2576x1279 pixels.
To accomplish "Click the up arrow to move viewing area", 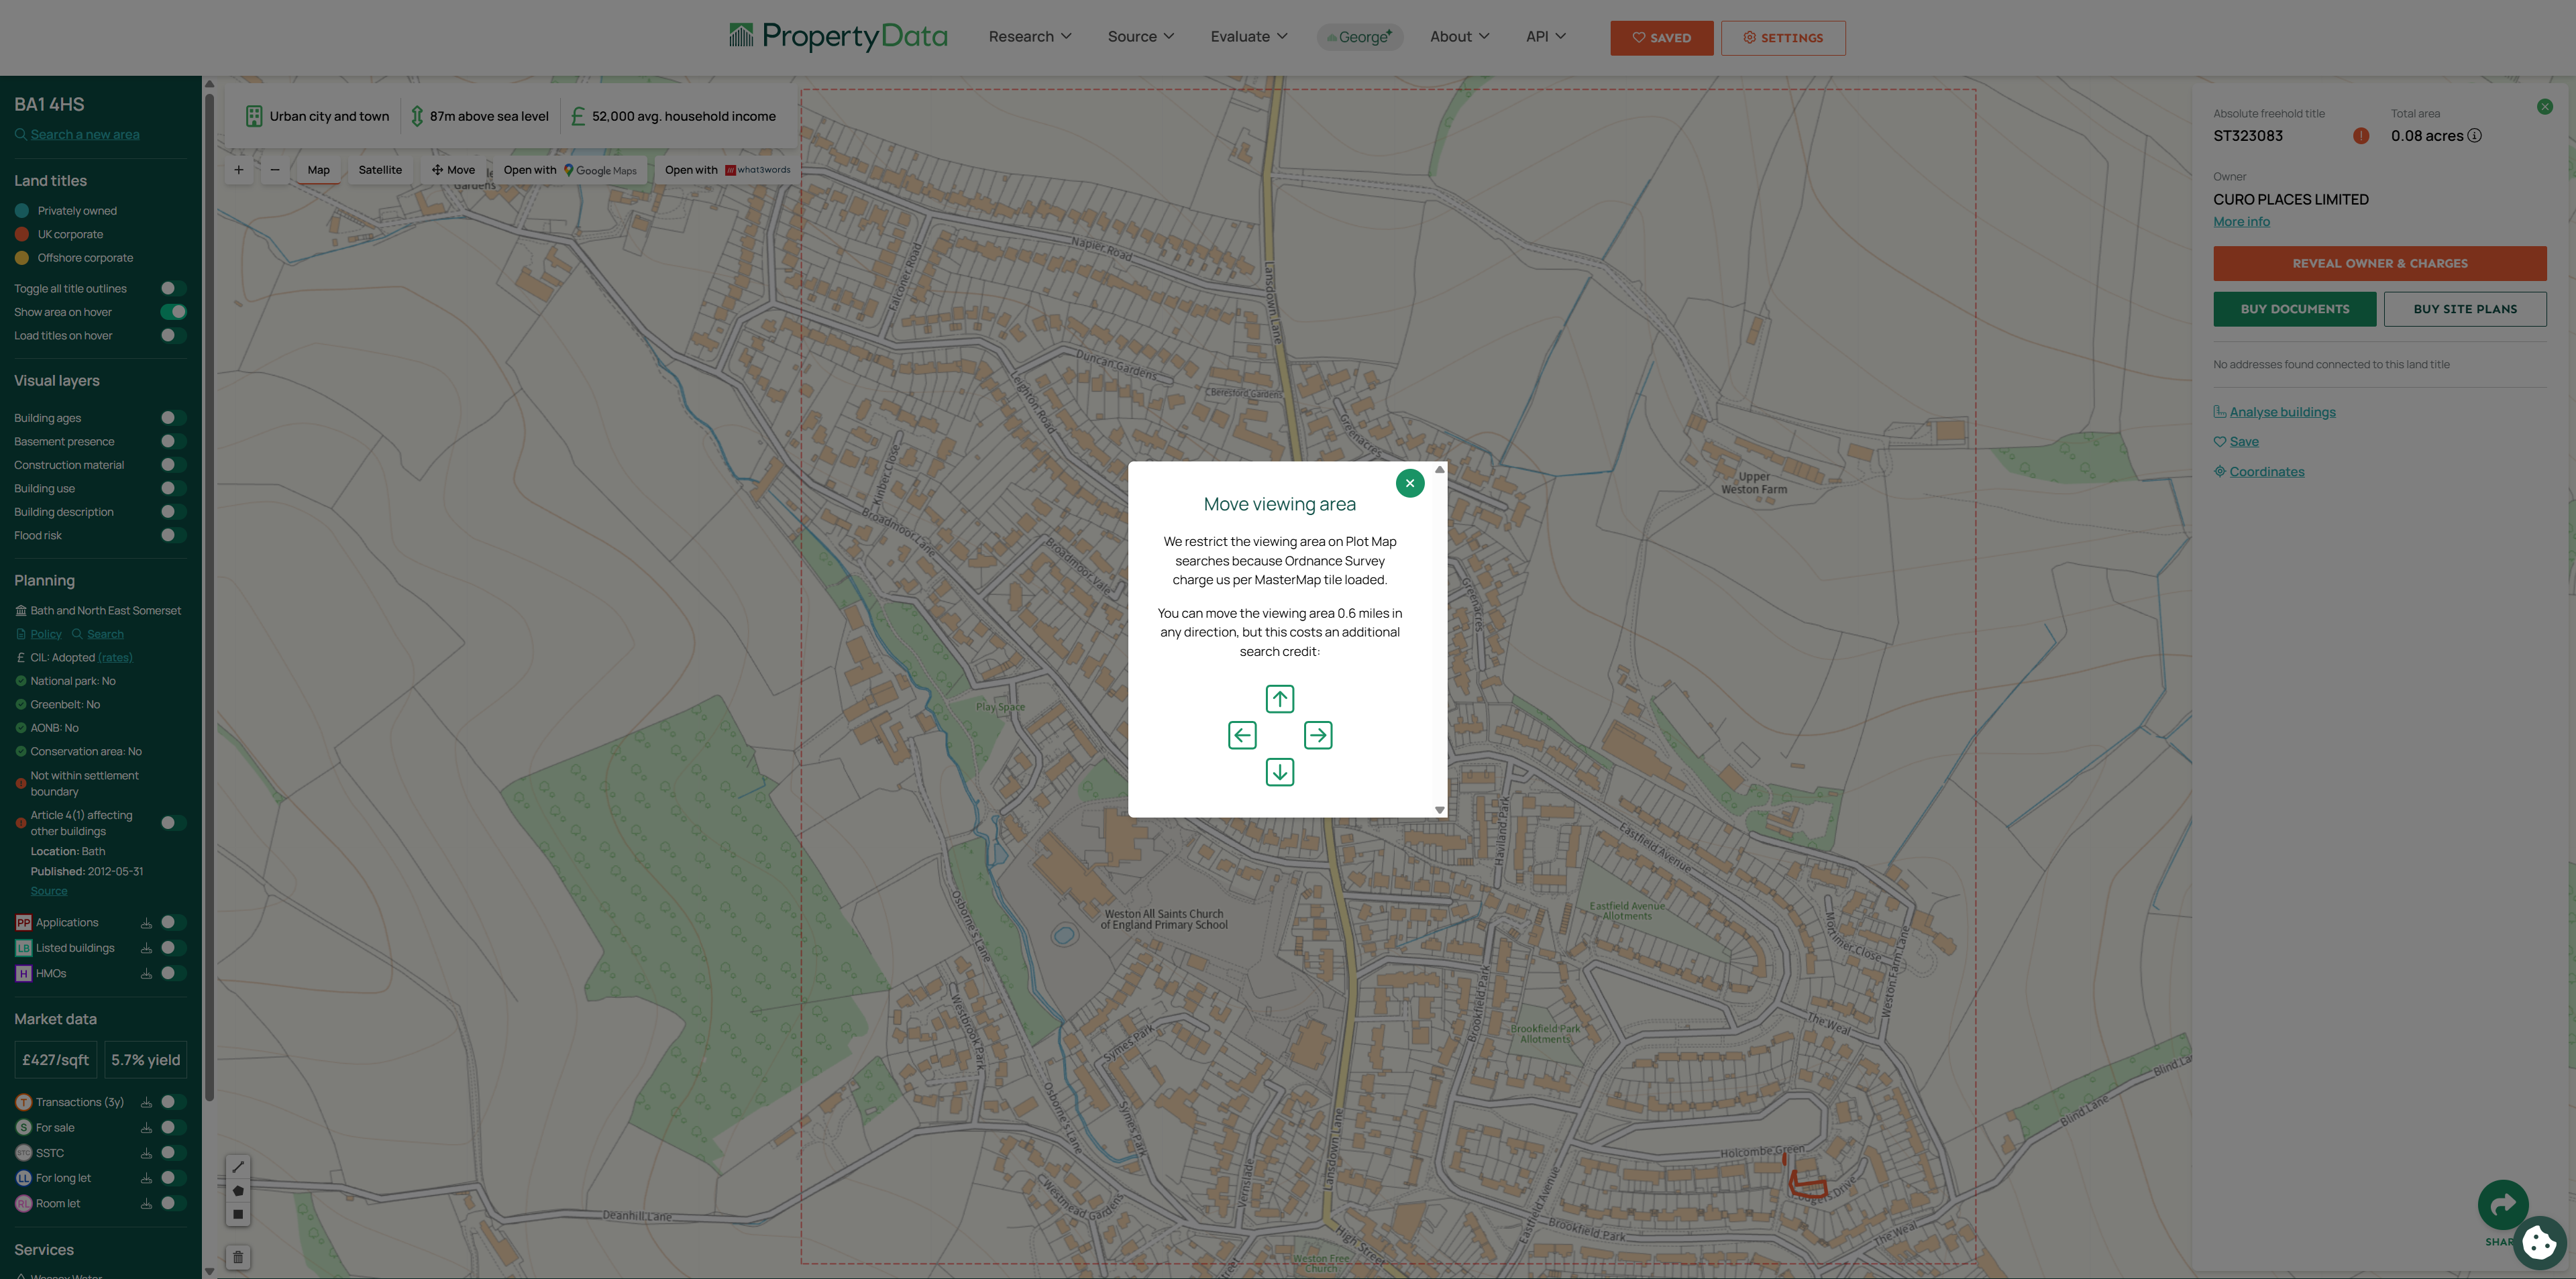I will coord(1279,698).
